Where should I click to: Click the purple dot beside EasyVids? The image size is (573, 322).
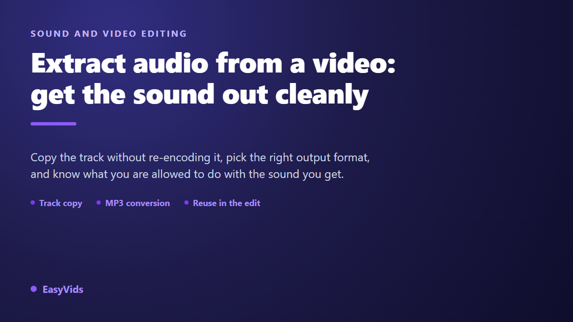pyautogui.click(x=33, y=289)
